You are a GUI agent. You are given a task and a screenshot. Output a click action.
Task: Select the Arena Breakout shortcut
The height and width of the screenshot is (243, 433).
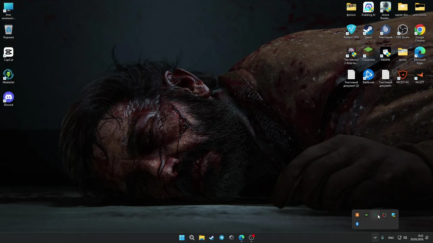[x=386, y=11]
